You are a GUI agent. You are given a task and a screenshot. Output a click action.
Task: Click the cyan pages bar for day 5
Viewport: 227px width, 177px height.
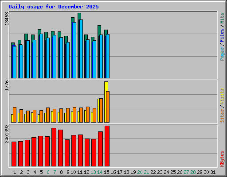pyautogui.click(x=41, y=56)
